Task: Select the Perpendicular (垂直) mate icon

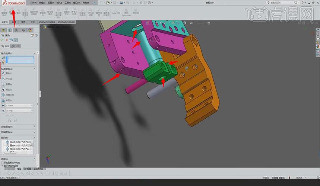Action: [x=3, y=84]
